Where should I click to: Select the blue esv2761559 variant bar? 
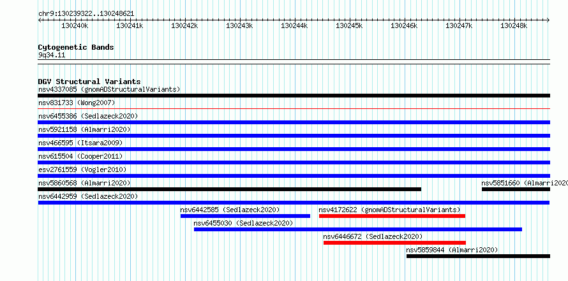(x=294, y=176)
